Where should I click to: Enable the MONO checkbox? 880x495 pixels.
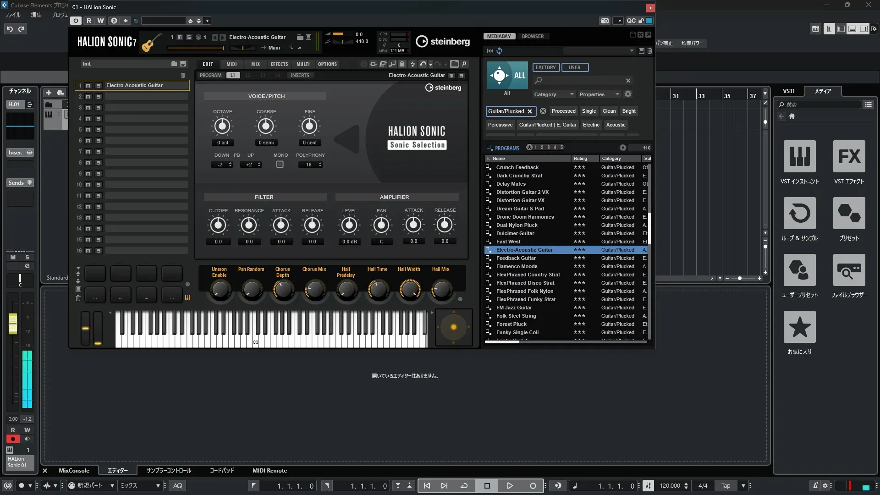280,165
